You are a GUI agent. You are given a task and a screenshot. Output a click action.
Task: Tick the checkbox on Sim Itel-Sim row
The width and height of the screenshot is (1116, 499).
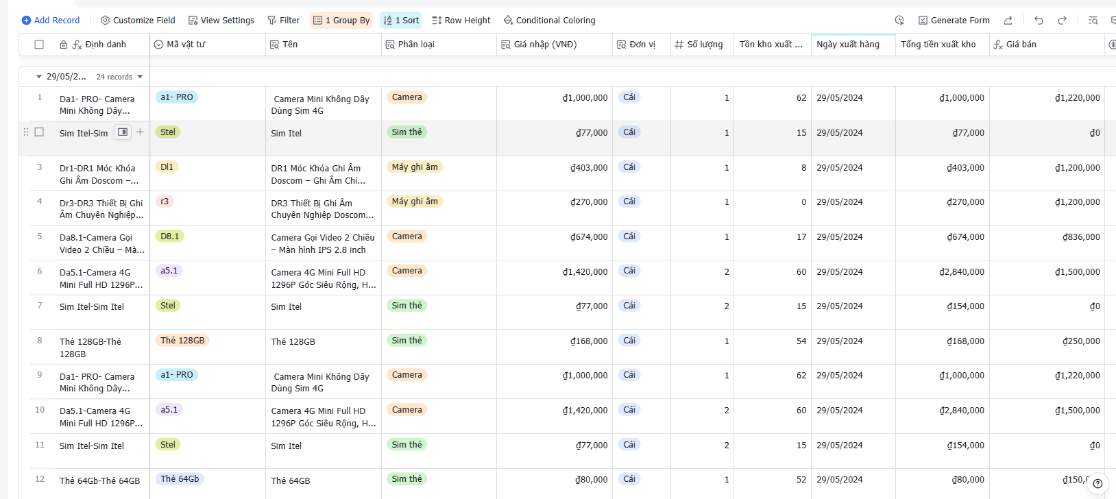click(x=39, y=132)
